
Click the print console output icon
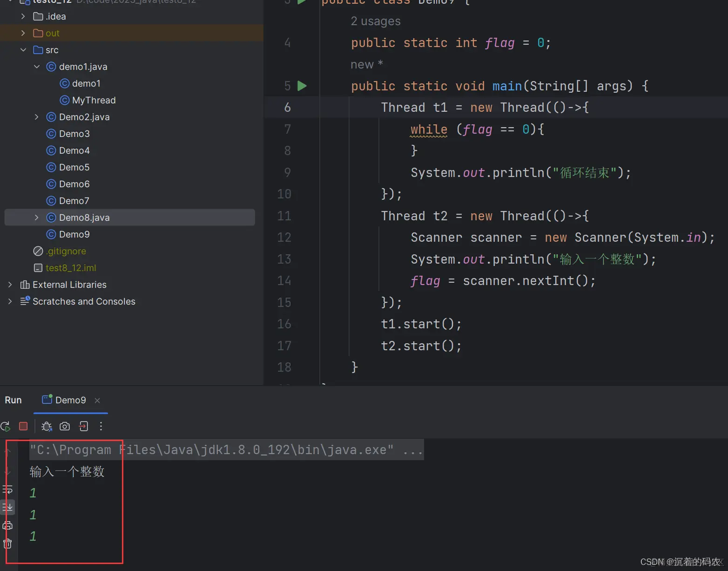pyautogui.click(x=7, y=526)
